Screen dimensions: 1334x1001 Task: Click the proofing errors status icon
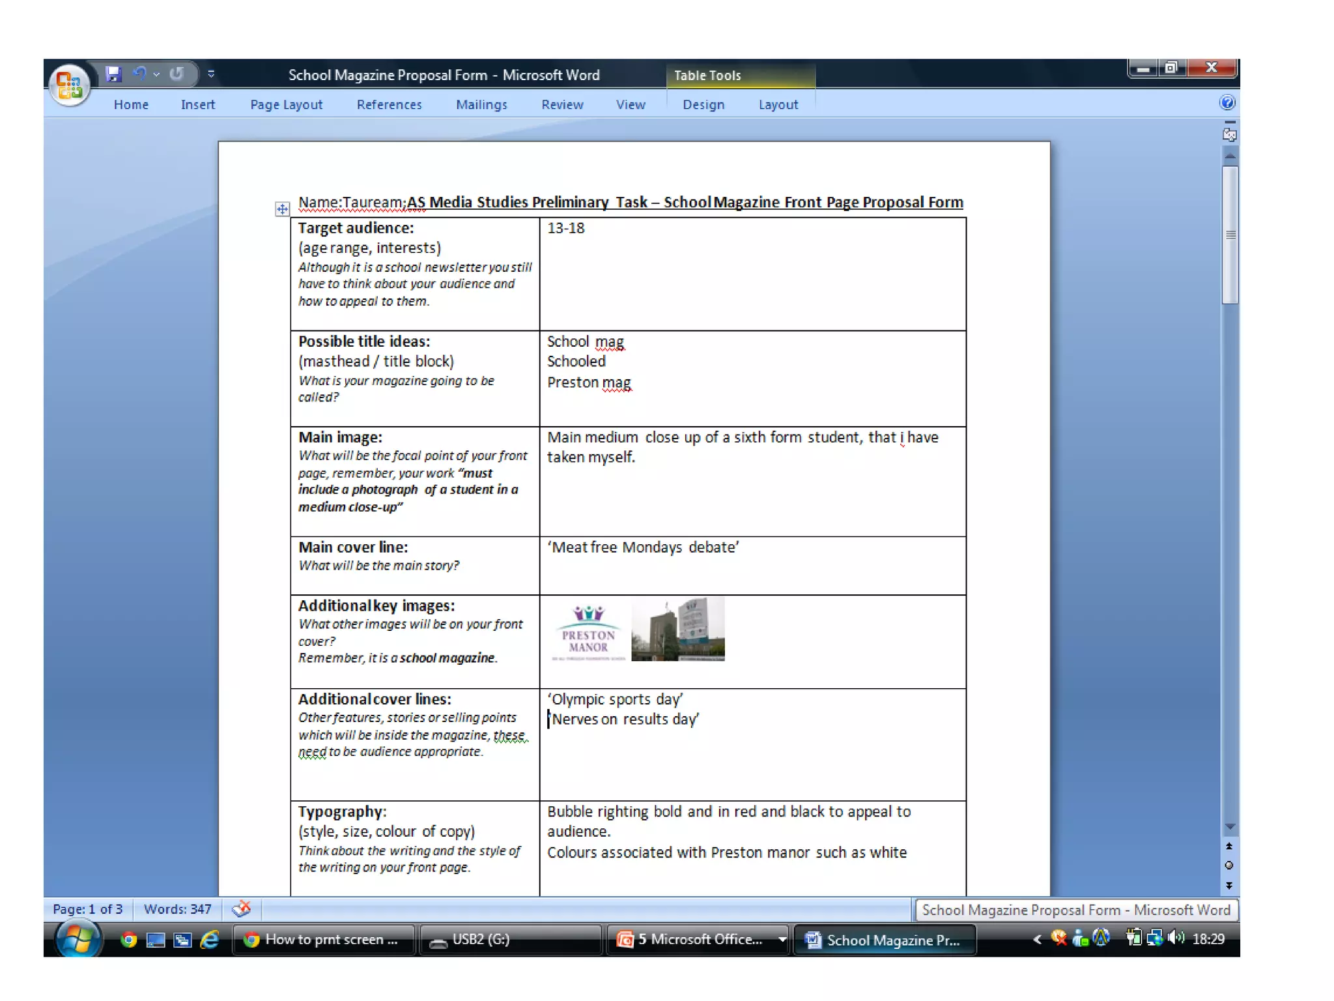(x=242, y=908)
